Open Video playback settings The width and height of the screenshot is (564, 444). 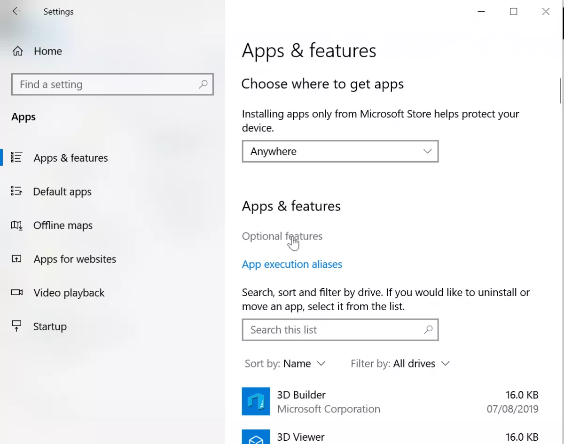pos(69,293)
